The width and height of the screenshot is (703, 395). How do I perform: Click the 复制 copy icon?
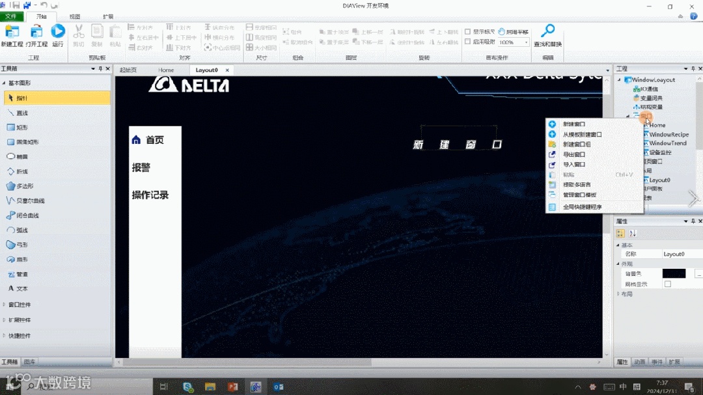click(x=97, y=32)
